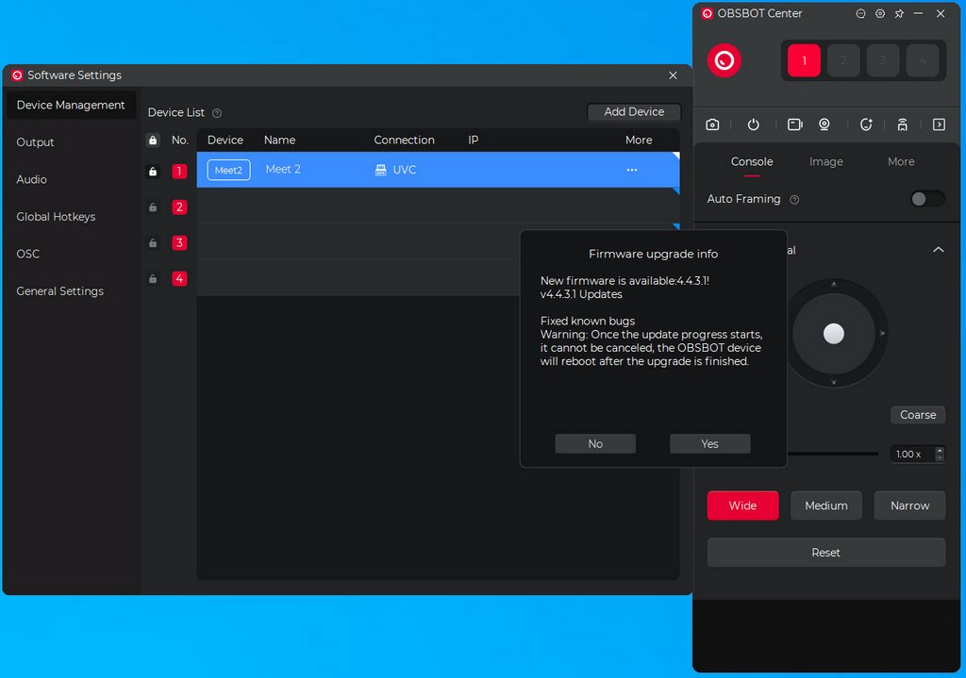Close the Software Settings window

(673, 75)
